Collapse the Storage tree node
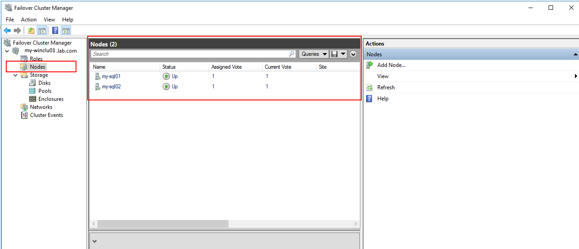The image size is (579, 249). point(16,75)
